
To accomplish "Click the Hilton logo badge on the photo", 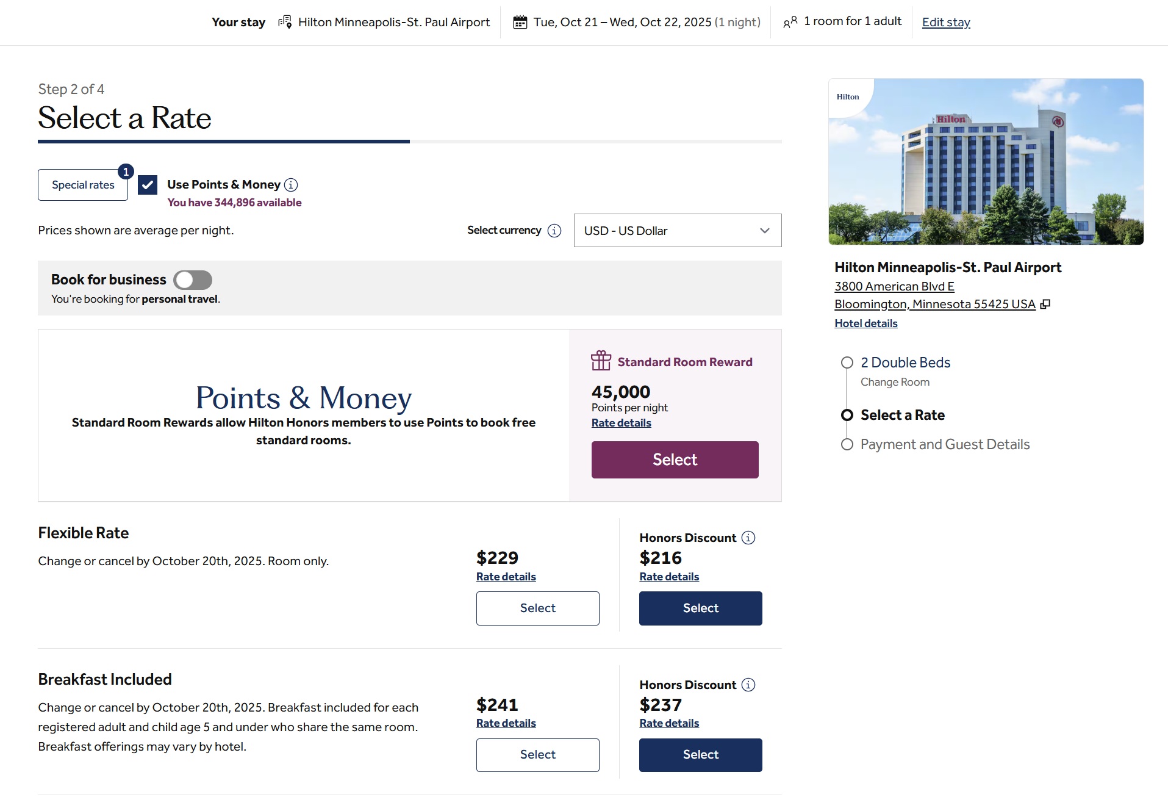I will [848, 96].
